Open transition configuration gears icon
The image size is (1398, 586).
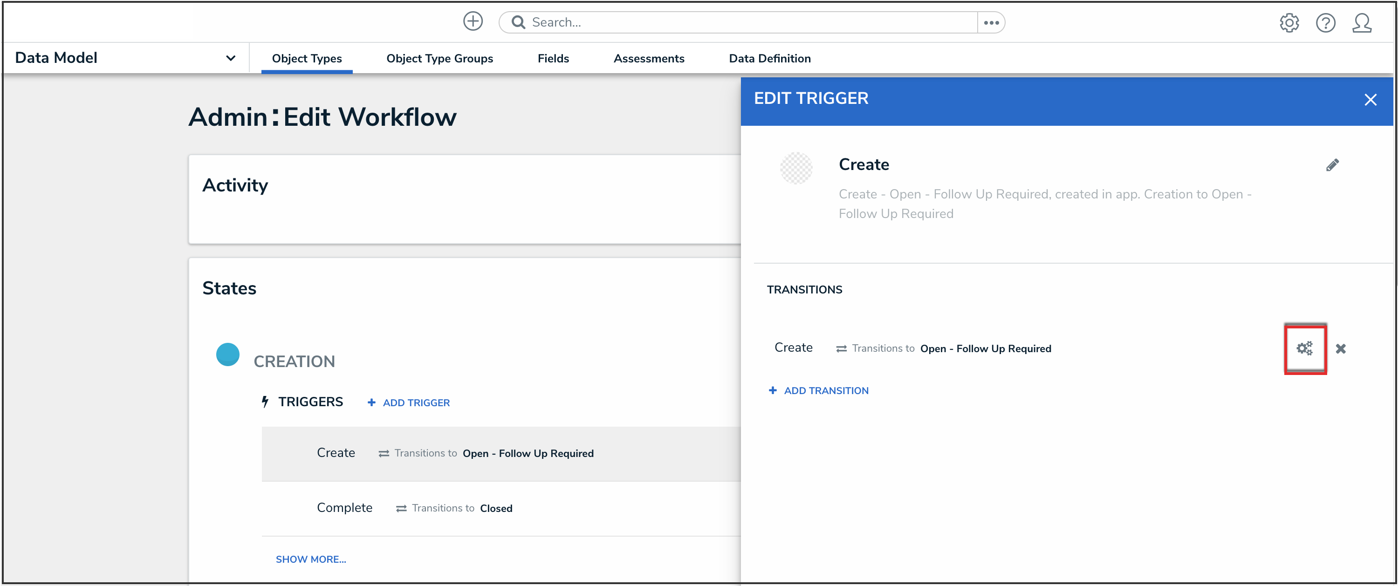[x=1305, y=348]
